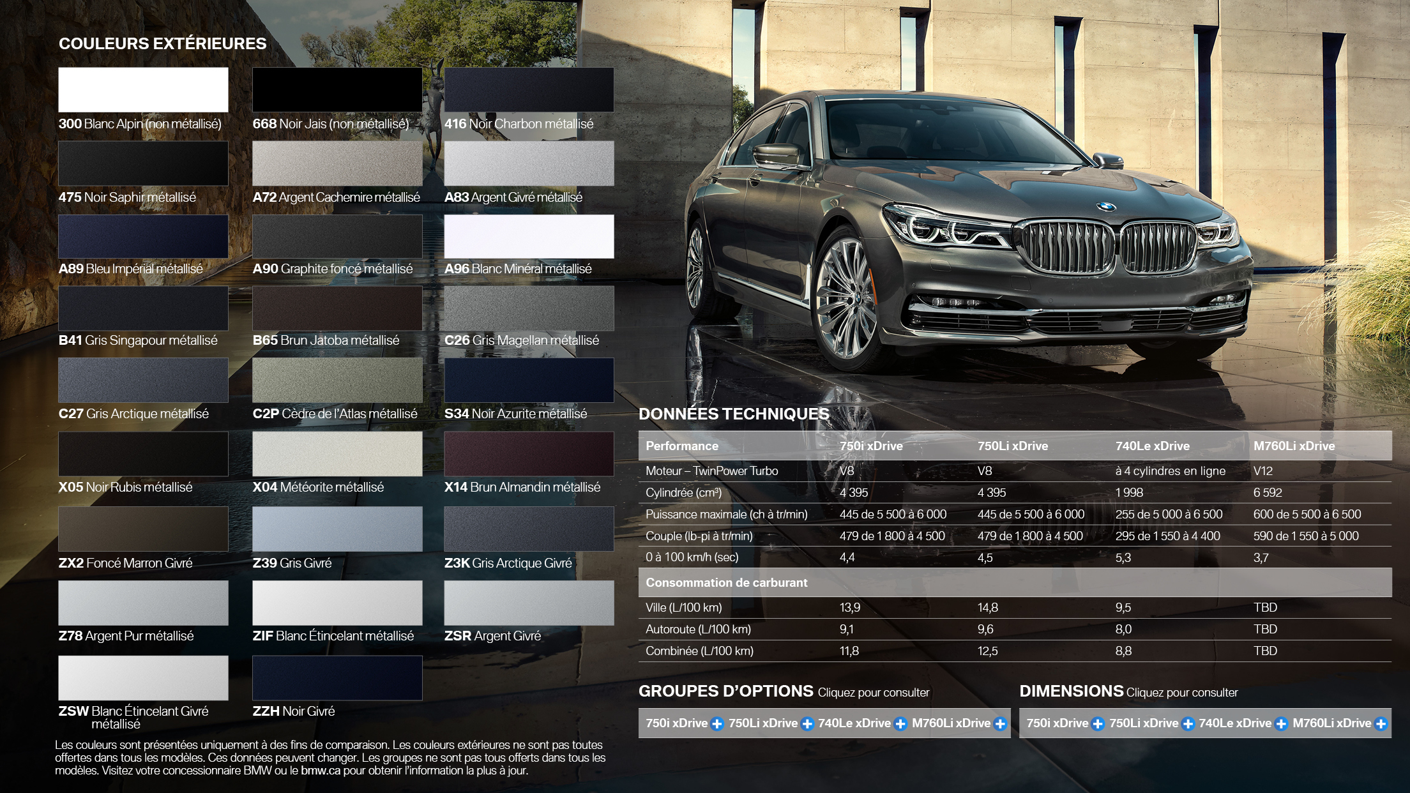Click the 'Puissance maximale (ch à tr/min)' label

726,515
